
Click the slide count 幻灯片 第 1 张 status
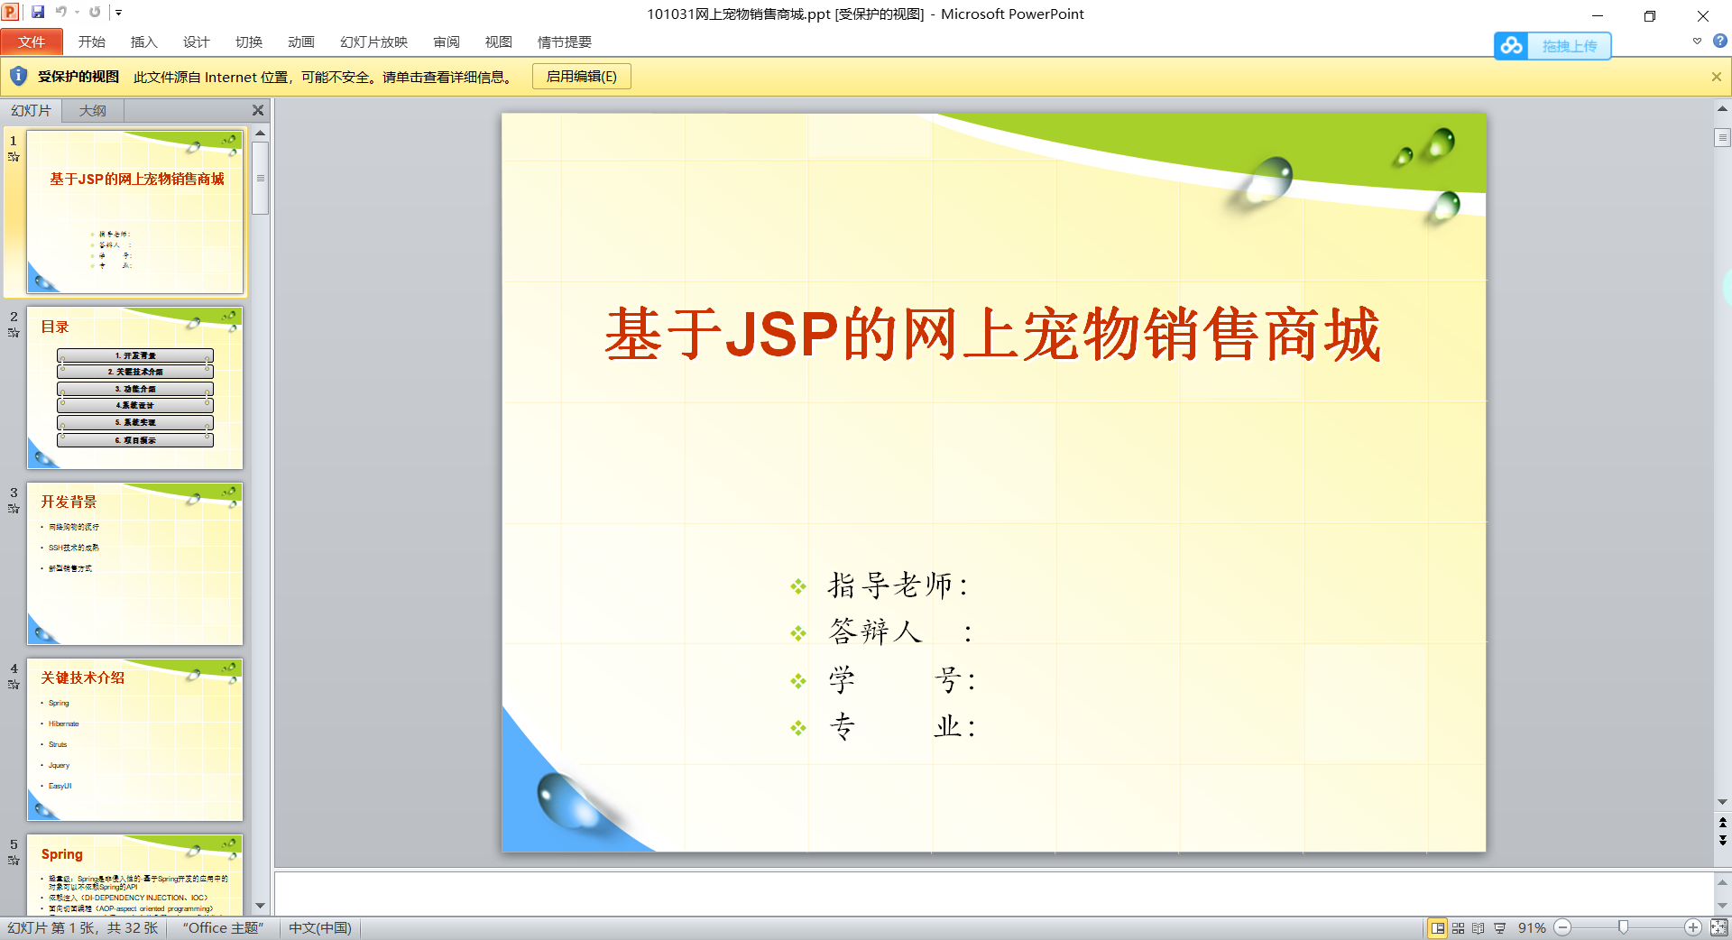click(x=83, y=928)
